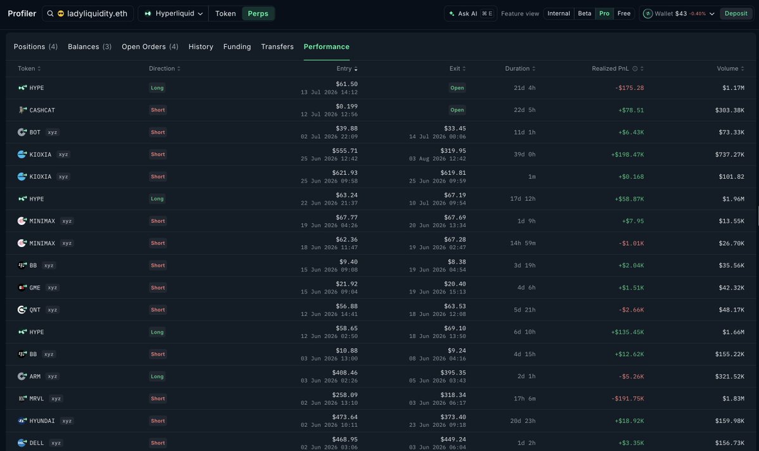Click the Long badge in the ARM row
The image size is (759, 451).
tap(157, 376)
